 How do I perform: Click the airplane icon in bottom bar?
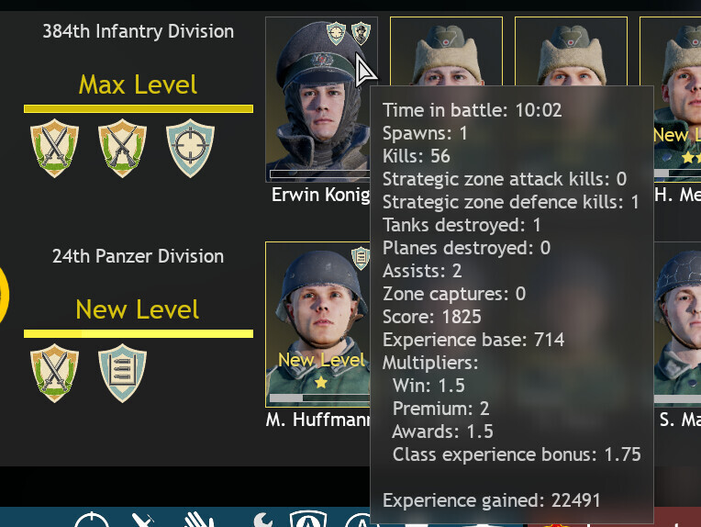pyautogui.click(x=143, y=521)
